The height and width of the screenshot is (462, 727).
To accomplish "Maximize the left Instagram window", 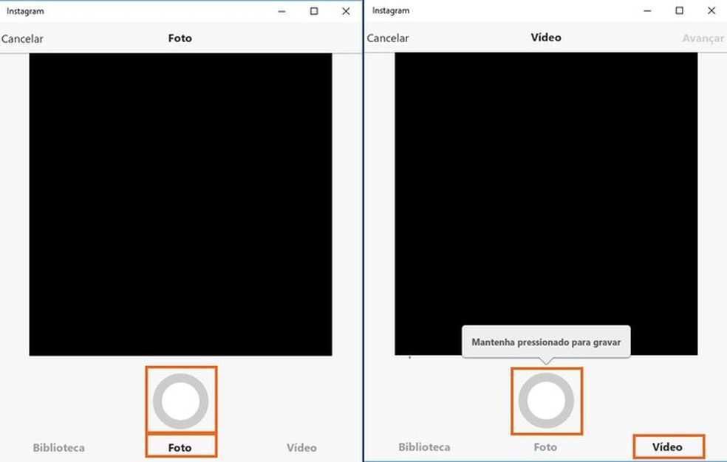I will pyautogui.click(x=314, y=11).
